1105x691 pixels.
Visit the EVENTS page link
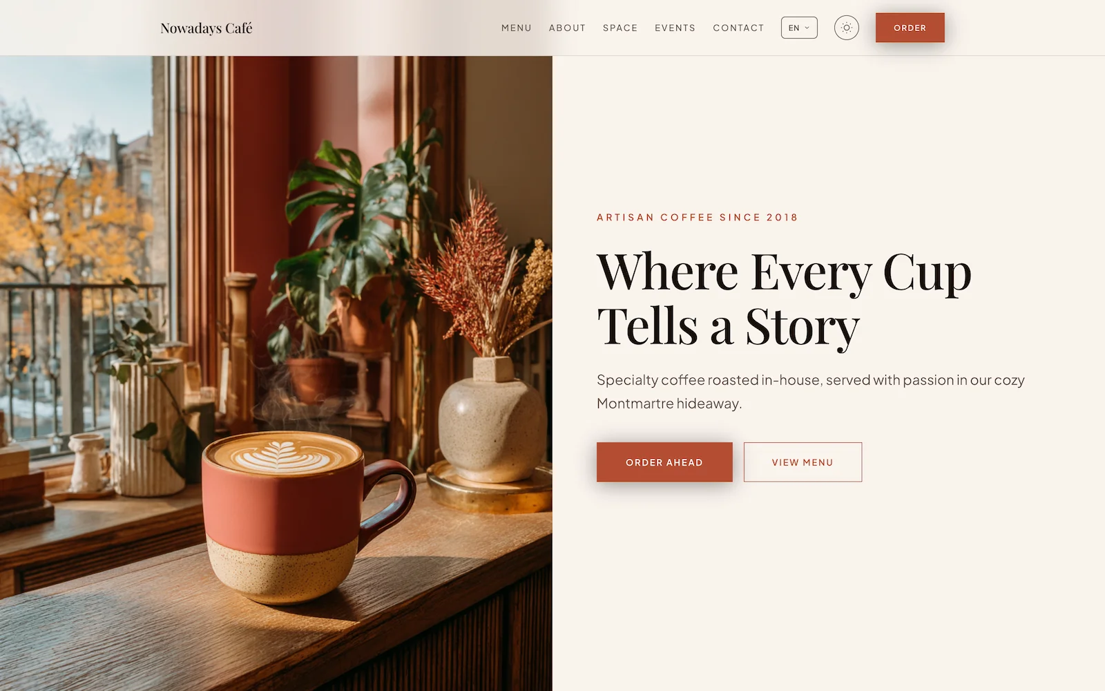coord(675,28)
